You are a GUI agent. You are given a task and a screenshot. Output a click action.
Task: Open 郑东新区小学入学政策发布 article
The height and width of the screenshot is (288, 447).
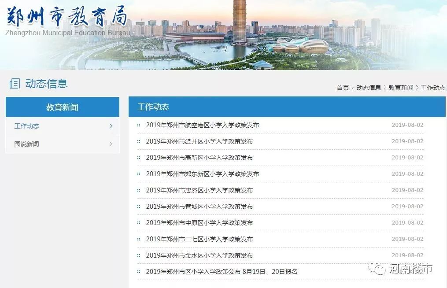point(203,174)
